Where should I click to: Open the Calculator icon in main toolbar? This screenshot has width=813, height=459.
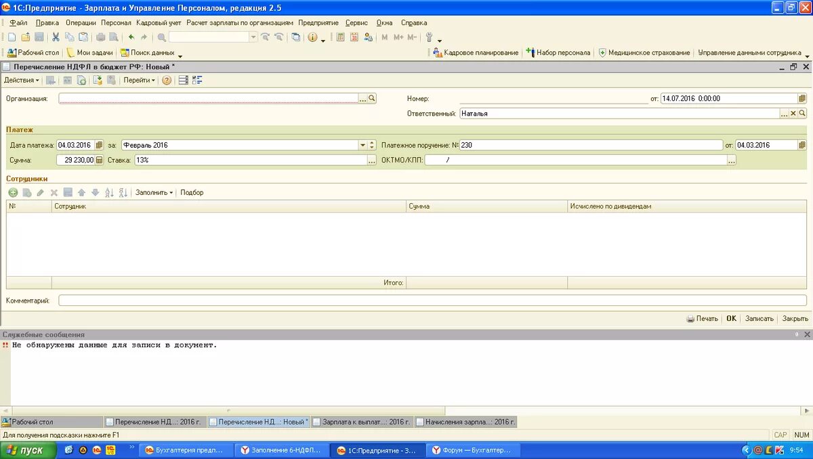tap(341, 37)
